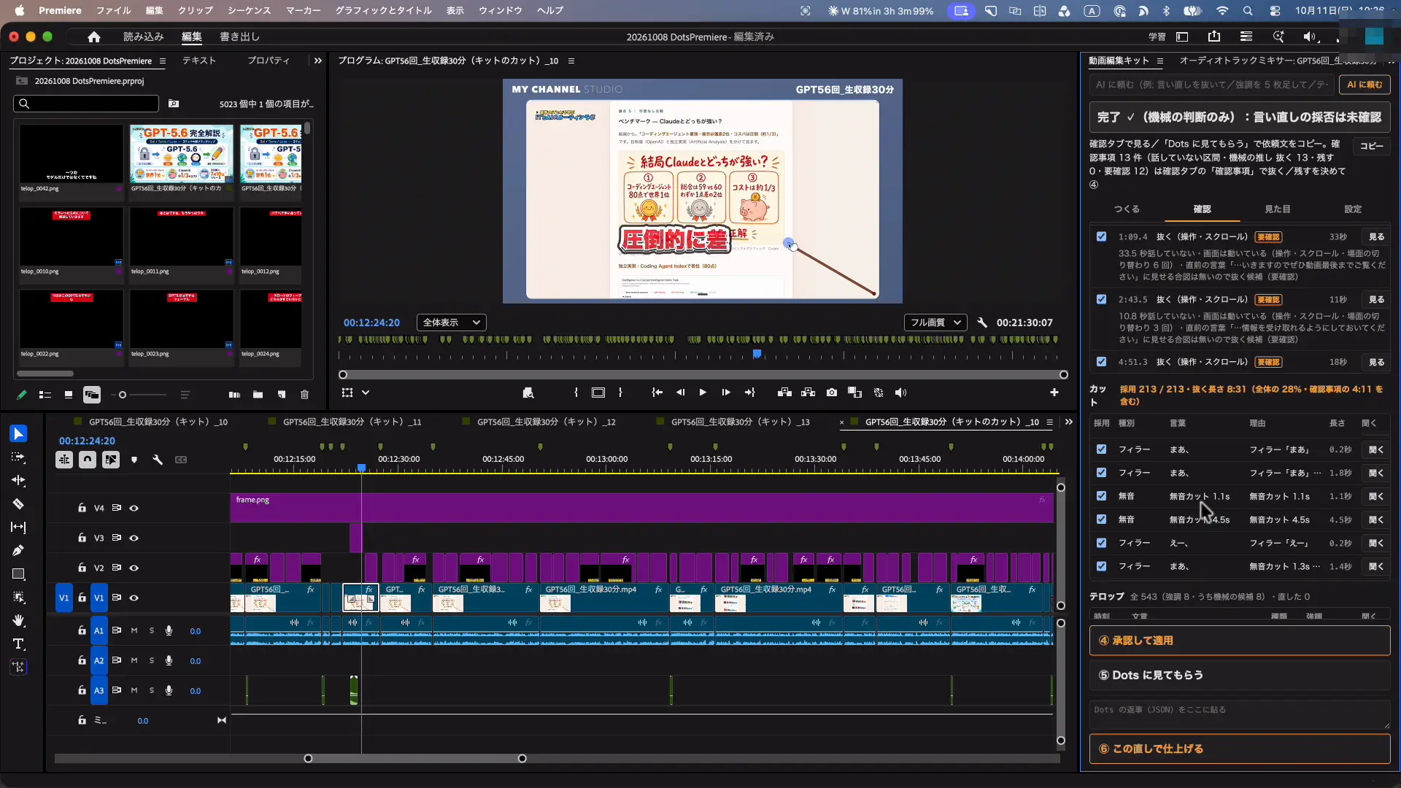Click the New Bin folder icon

click(x=258, y=395)
